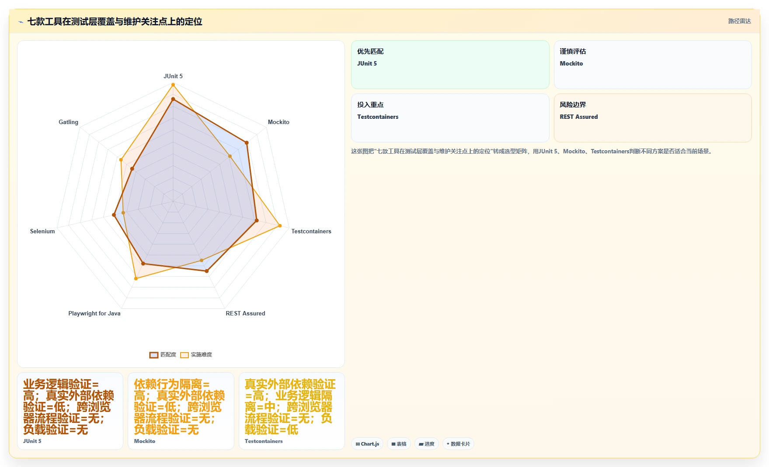This screenshot has width=769, height=467.
Task: Click the 表格 tag chip
Action: coord(399,444)
